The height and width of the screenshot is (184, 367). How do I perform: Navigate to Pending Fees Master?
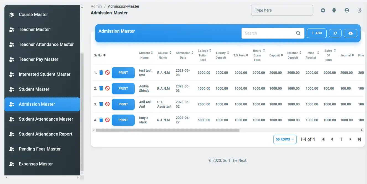[x=40, y=149]
